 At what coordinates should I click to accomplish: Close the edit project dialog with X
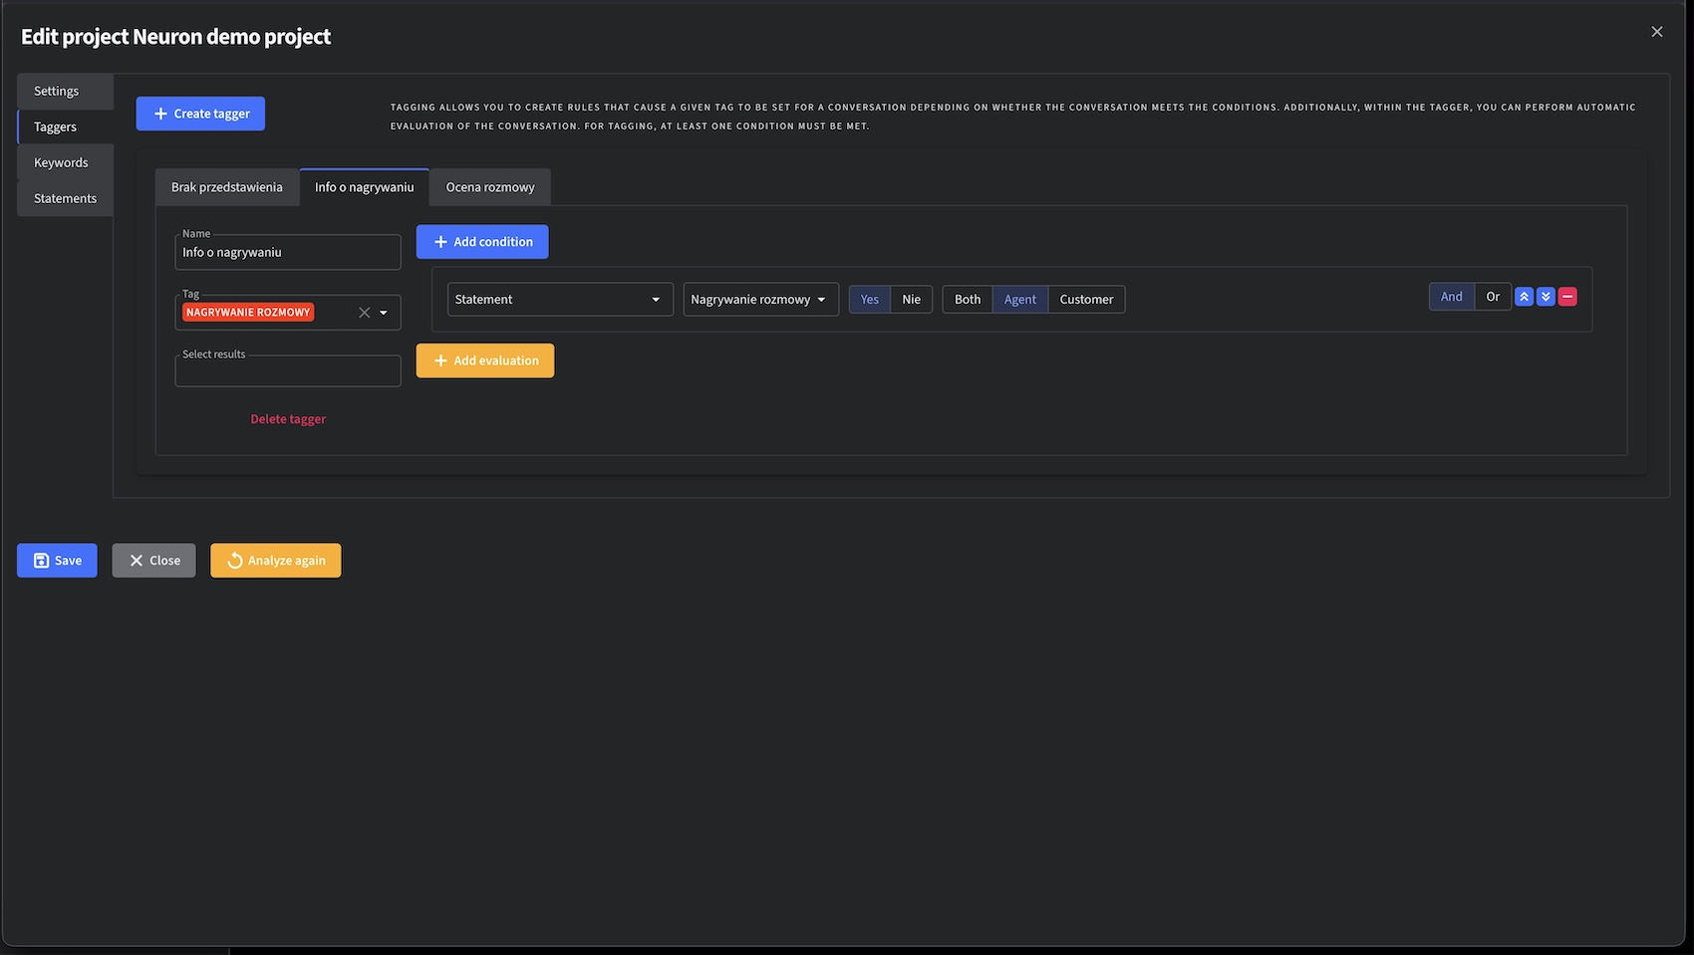pos(1657,32)
